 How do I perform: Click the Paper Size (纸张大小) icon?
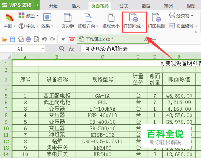click(x=111, y=18)
